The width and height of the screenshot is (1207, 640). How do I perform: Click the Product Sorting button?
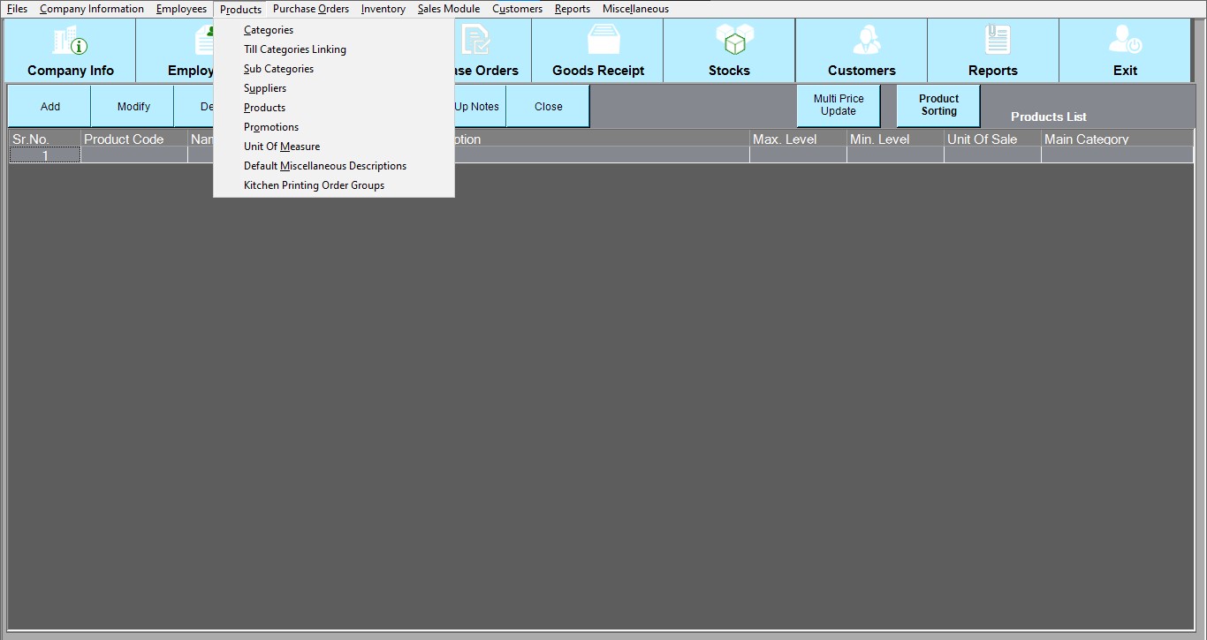click(x=938, y=106)
